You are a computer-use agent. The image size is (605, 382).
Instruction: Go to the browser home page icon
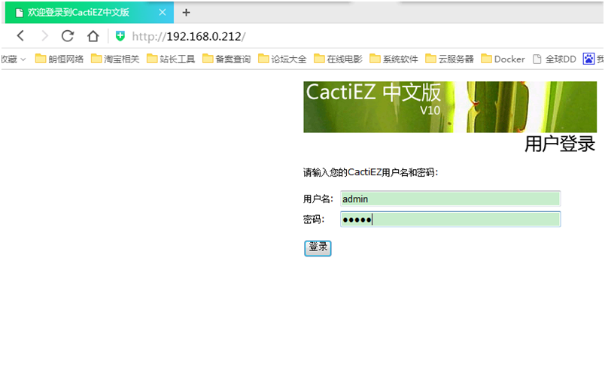tap(93, 36)
